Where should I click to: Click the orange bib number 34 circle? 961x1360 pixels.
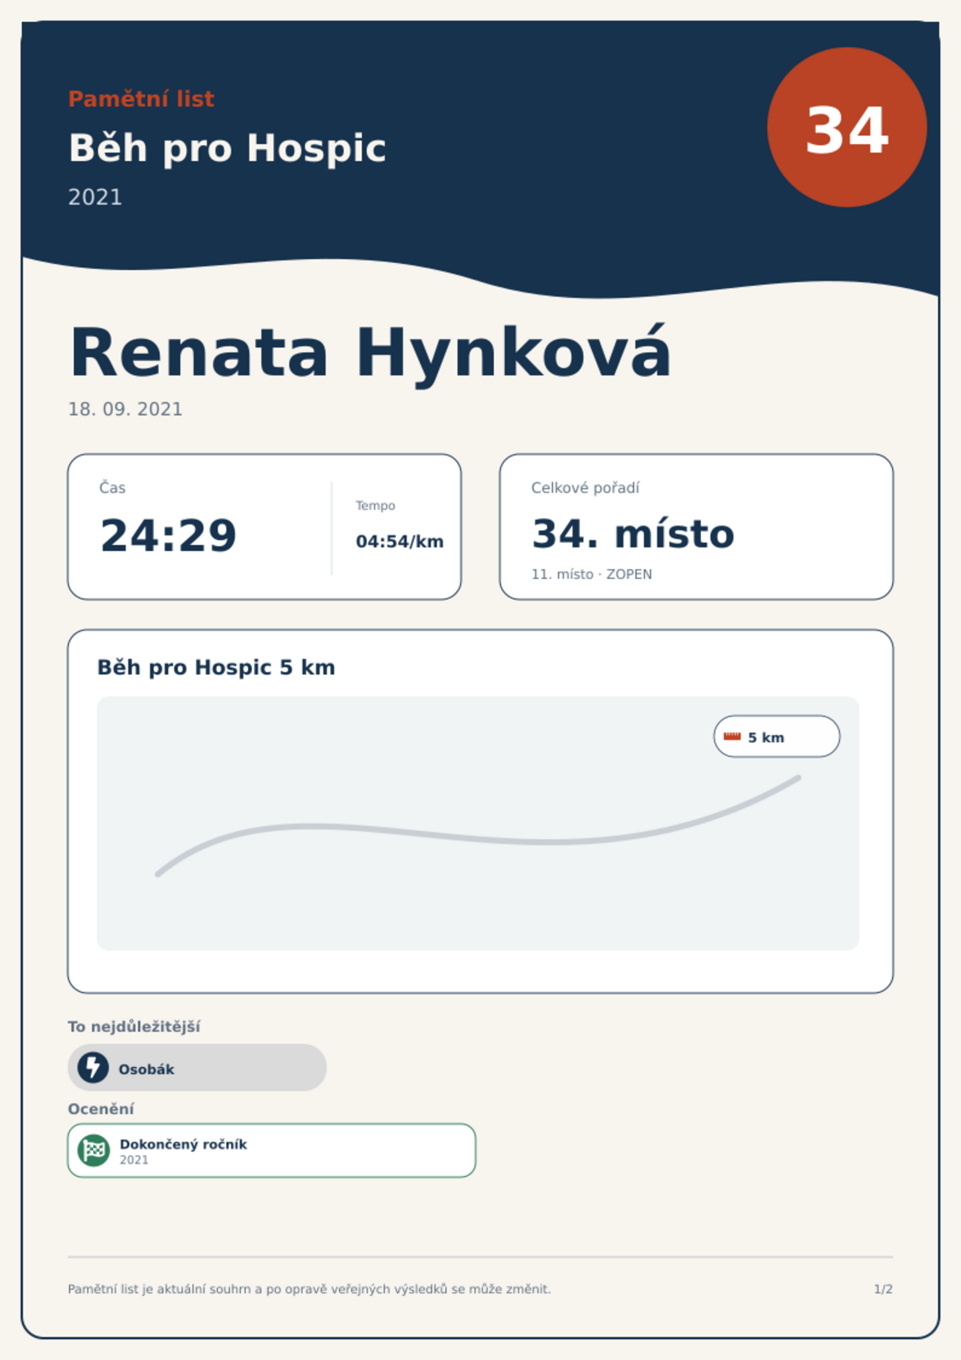[x=847, y=128]
